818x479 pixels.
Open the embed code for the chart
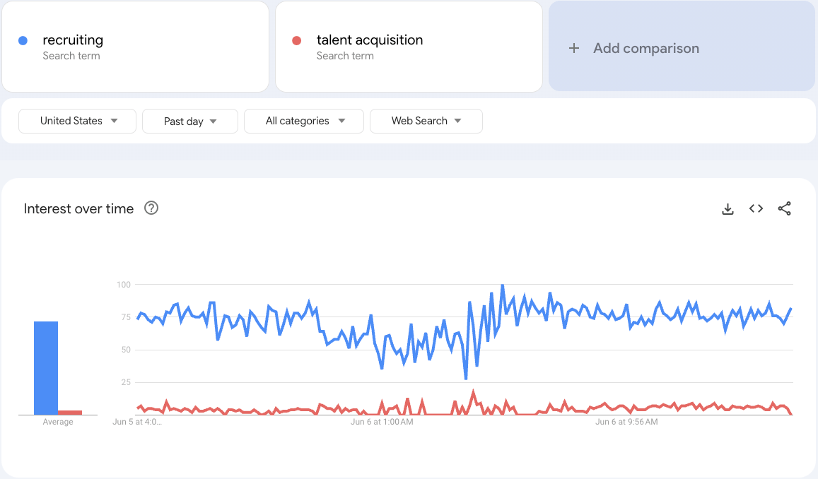(756, 208)
